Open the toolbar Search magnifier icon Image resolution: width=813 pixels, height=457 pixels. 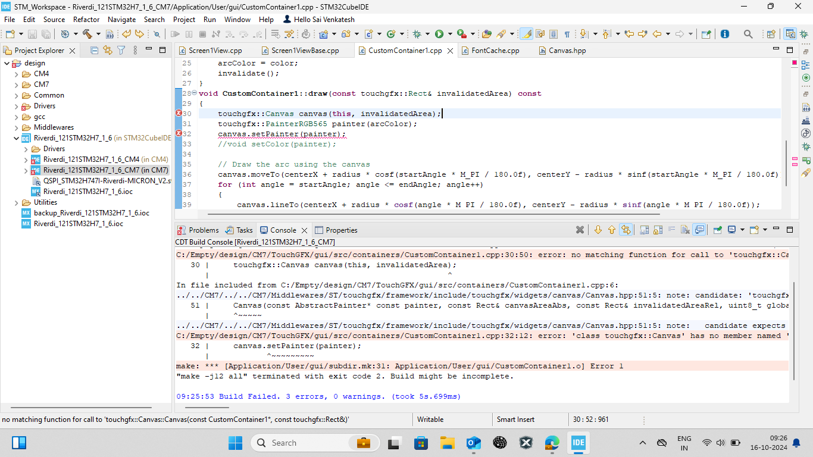coord(749,34)
